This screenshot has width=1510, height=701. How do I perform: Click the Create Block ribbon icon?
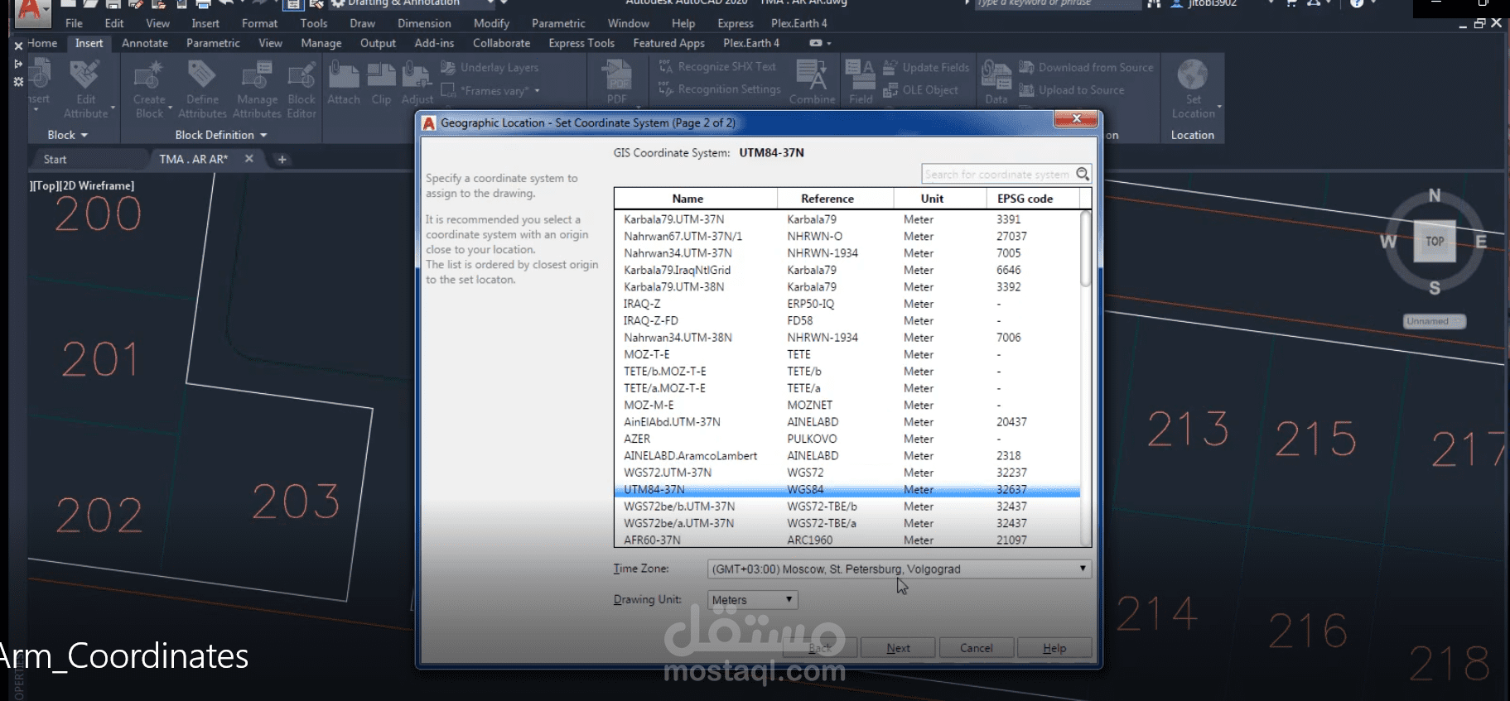coord(149,89)
